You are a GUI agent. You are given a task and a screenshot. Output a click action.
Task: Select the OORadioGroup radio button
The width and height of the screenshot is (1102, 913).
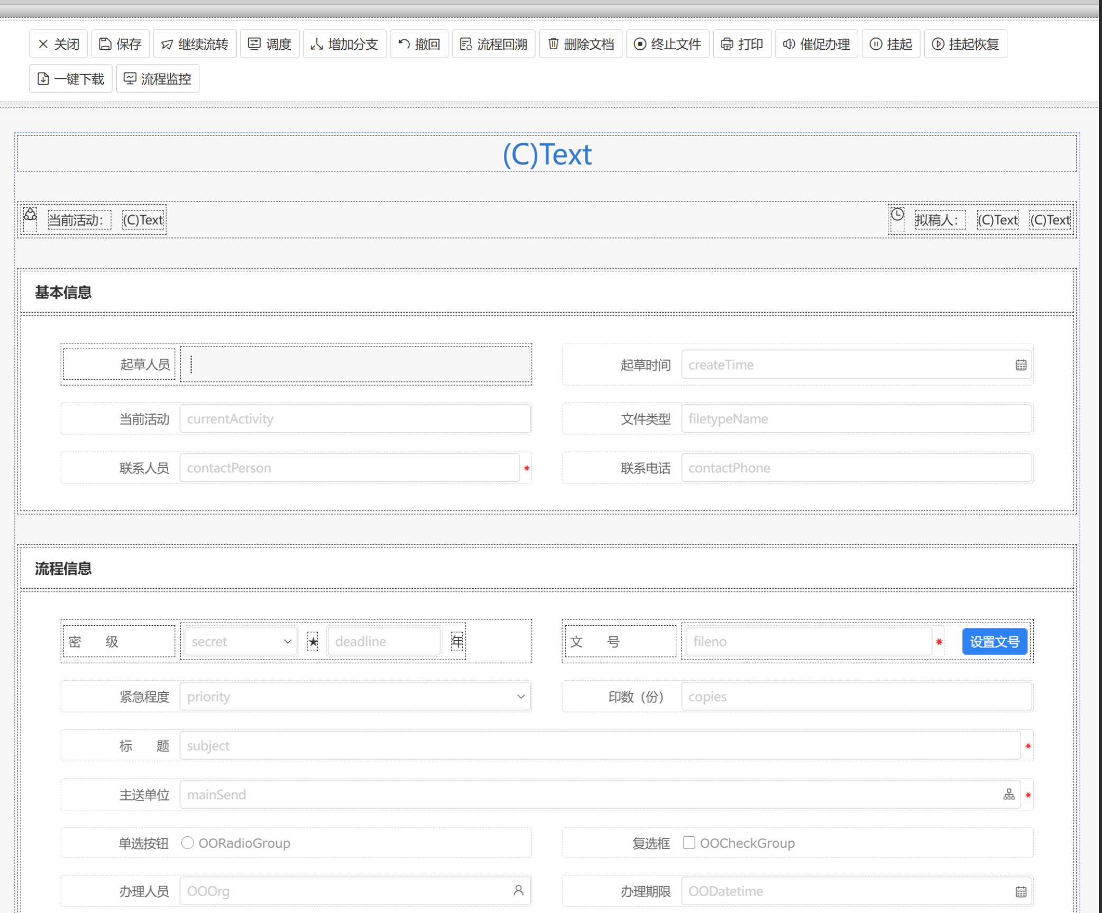(188, 843)
